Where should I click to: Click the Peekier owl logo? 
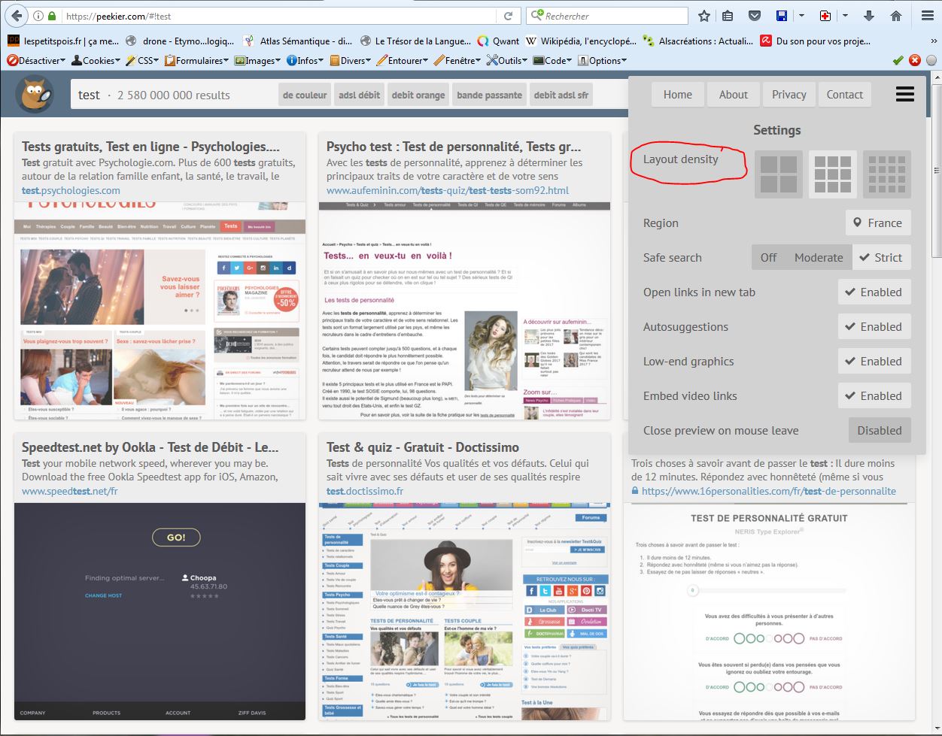coord(35,95)
